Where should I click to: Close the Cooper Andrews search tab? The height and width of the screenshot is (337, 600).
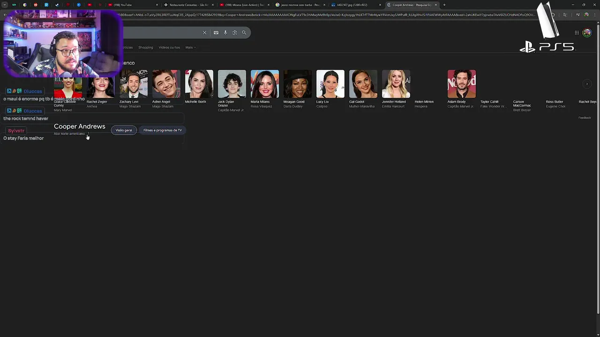point(436,5)
